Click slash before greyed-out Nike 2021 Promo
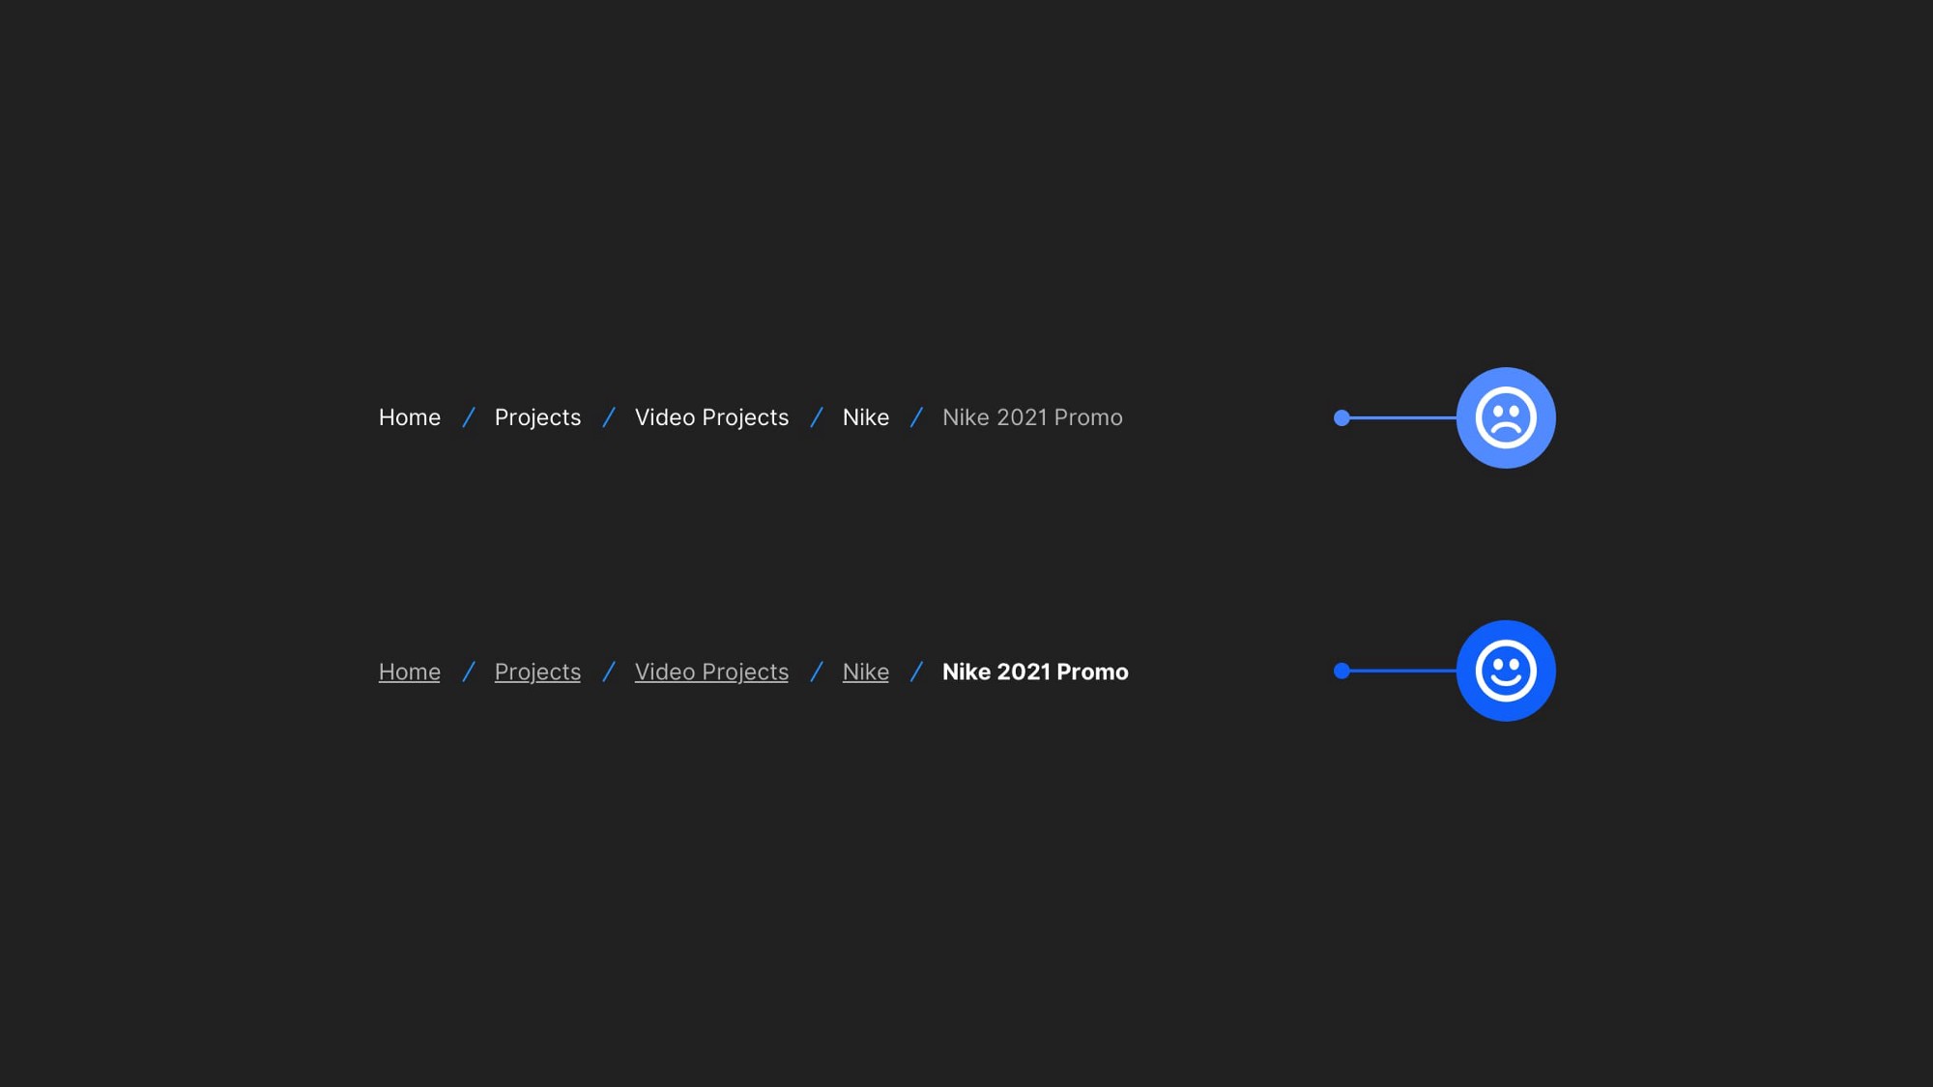This screenshot has width=1933, height=1087. click(x=916, y=417)
